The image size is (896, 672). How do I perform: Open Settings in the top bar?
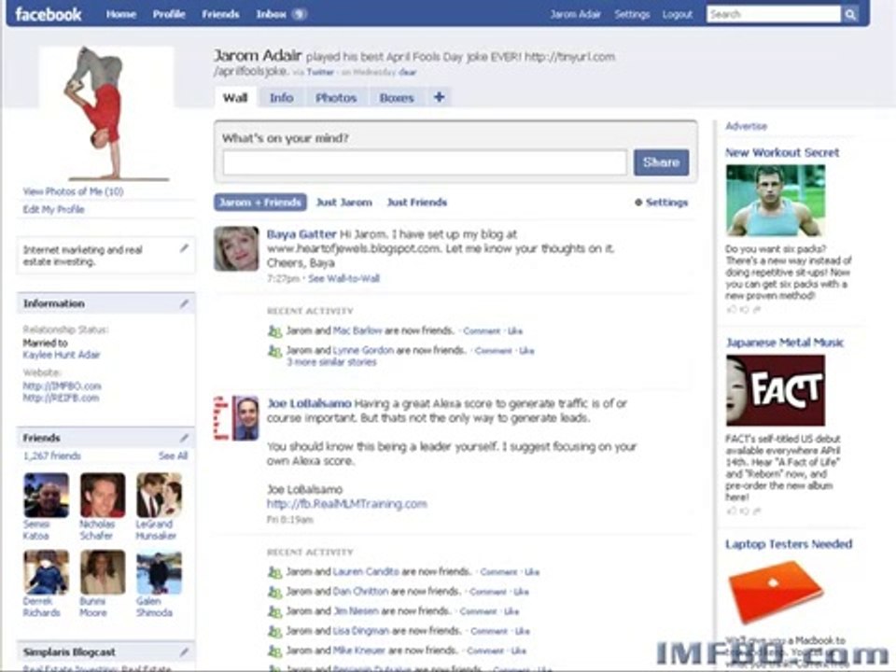[632, 14]
